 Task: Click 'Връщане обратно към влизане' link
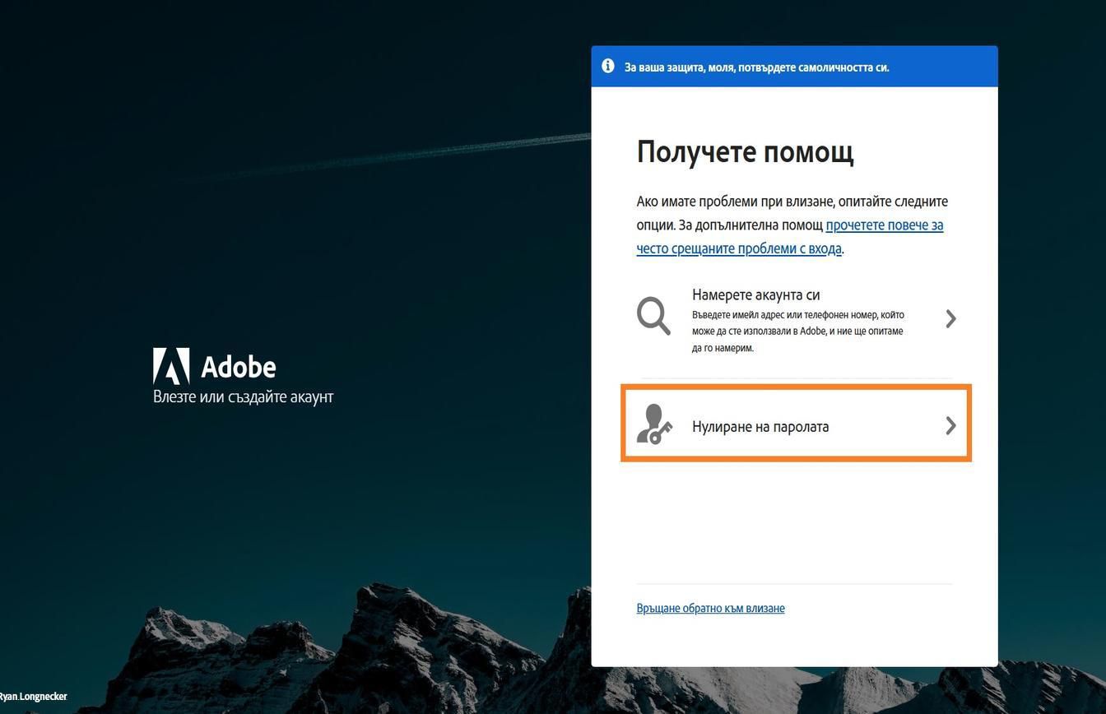click(x=710, y=608)
